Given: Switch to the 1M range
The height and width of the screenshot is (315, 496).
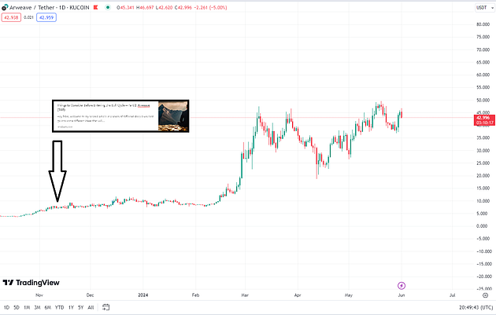Looking at the screenshot, I should [x=27, y=307].
